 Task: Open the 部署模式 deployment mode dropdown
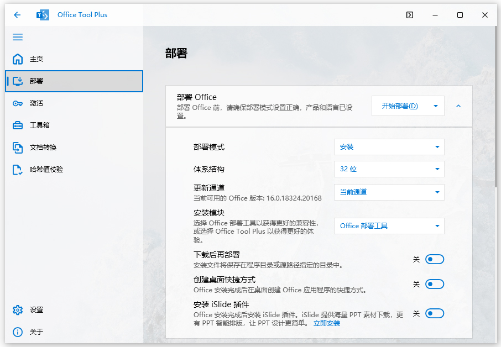click(x=389, y=147)
